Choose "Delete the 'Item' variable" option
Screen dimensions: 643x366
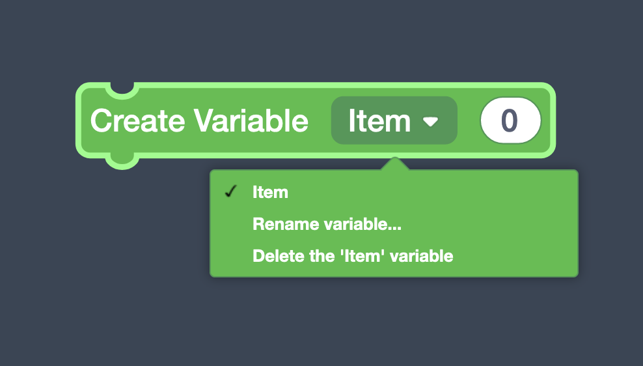point(353,256)
